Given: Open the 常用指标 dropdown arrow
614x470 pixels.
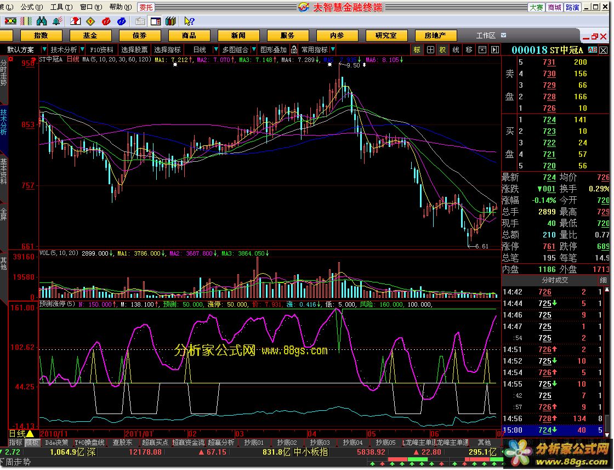Looking at the screenshot, I should tap(333, 49).
